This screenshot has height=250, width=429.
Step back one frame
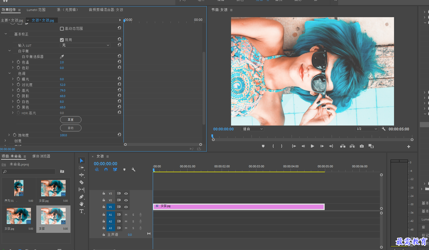pyautogui.click(x=303, y=146)
